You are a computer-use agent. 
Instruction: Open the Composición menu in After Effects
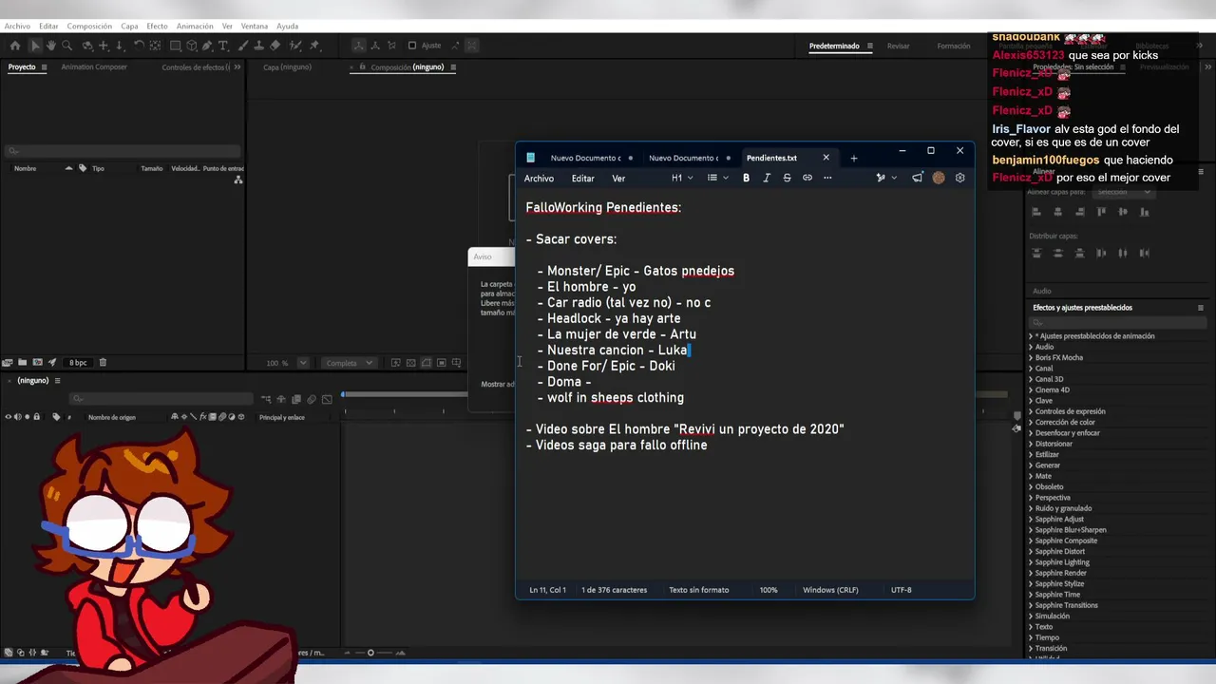click(x=89, y=27)
